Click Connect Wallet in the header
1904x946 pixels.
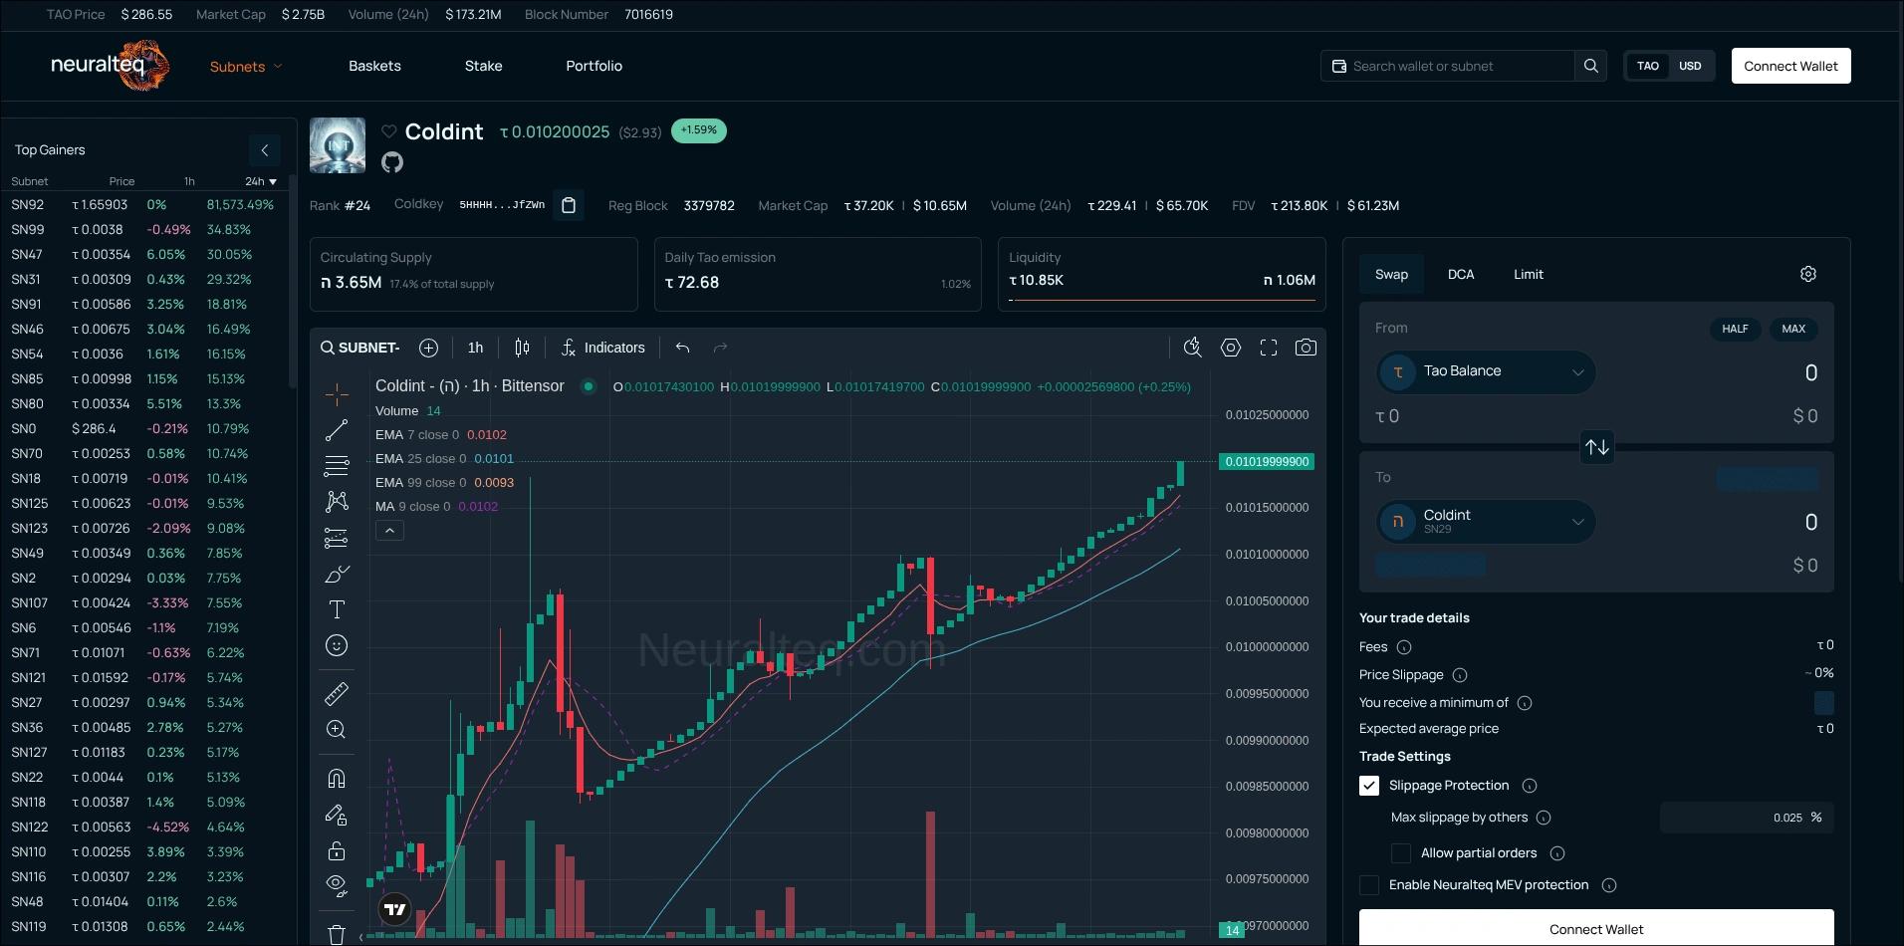1790,66
